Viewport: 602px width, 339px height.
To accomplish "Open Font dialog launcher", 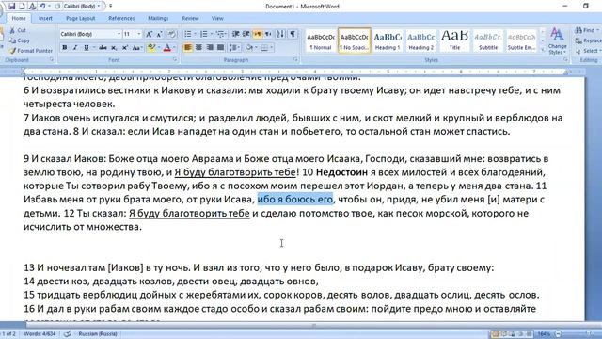I will (175, 60).
